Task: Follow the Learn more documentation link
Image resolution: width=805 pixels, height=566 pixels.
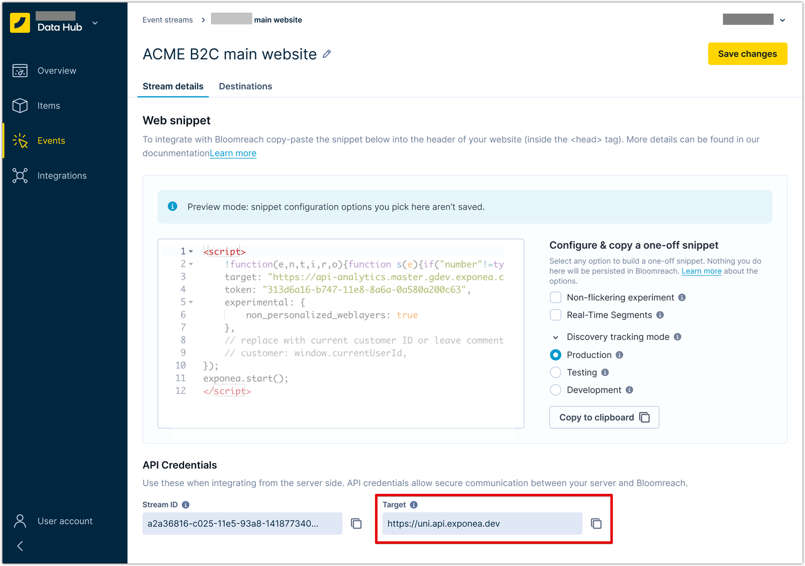Action: click(233, 153)
